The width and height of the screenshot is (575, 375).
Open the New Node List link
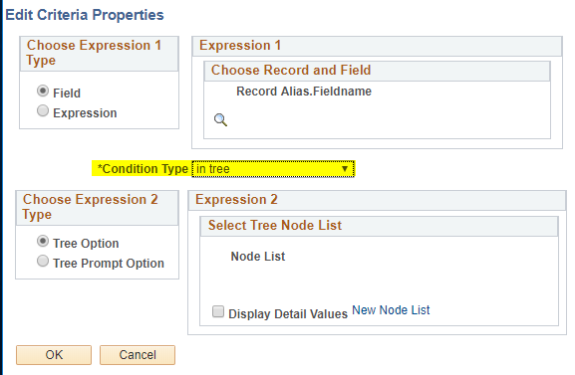[391, 310]
